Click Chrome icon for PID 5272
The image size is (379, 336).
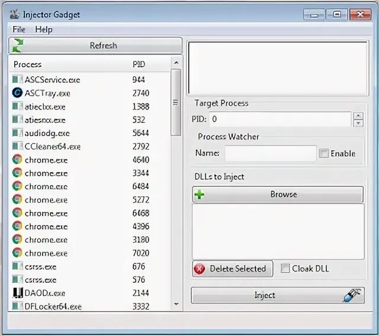pos(17,199)
